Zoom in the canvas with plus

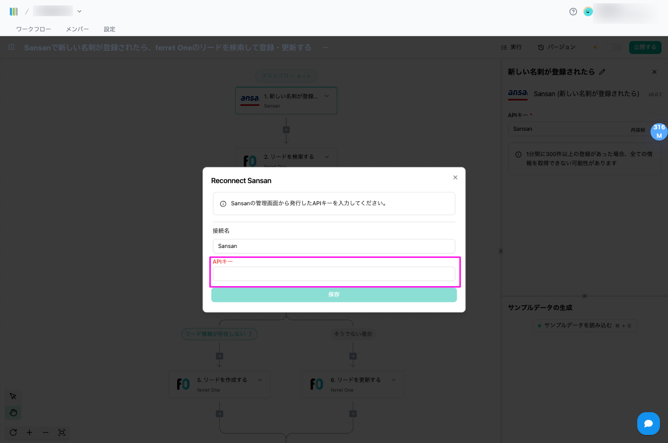[x=29, y=432]
